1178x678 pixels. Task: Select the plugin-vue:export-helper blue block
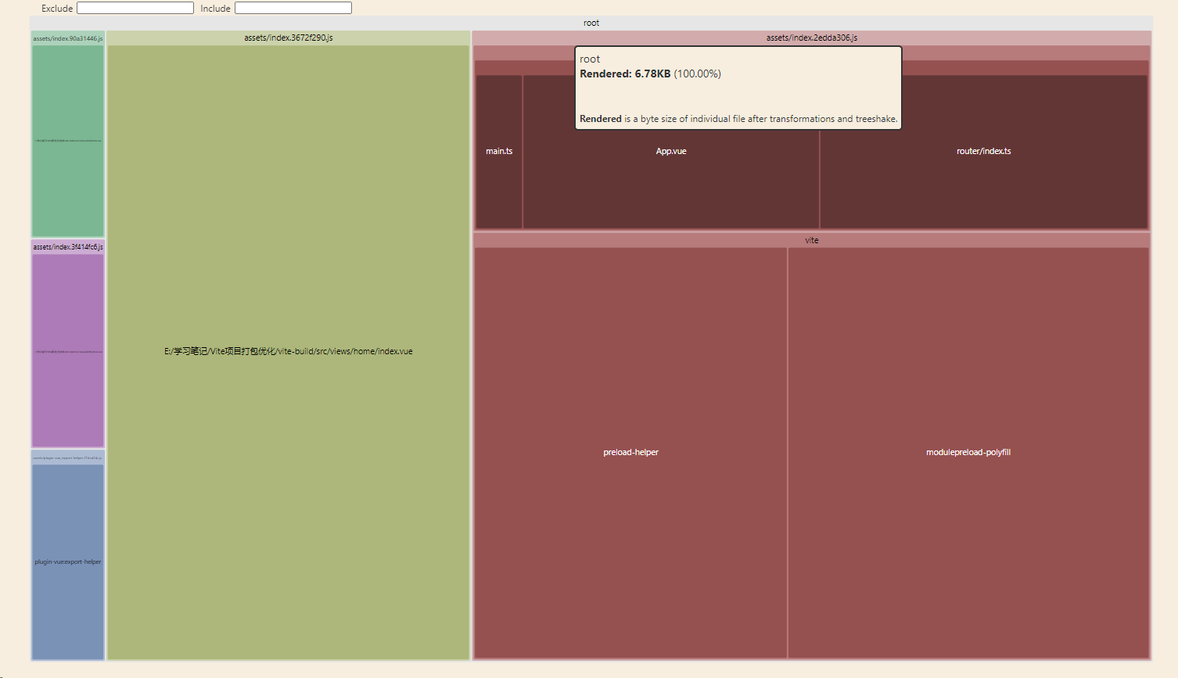click(x=68, y=561)
